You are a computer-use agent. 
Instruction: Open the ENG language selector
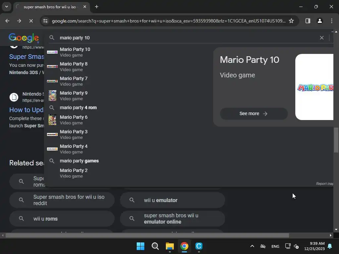pos(275,246)
